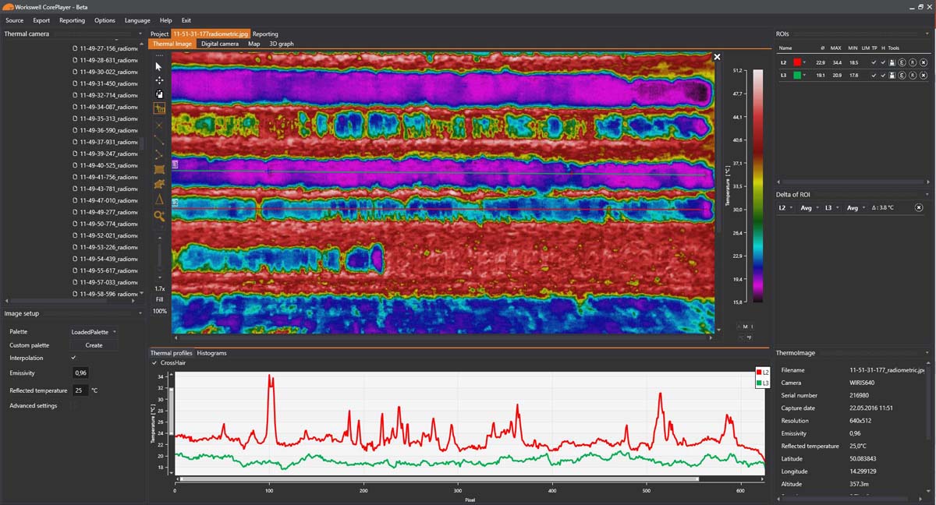
Task: Select the arrow pointer tool
Action: (x=159, y=66)
